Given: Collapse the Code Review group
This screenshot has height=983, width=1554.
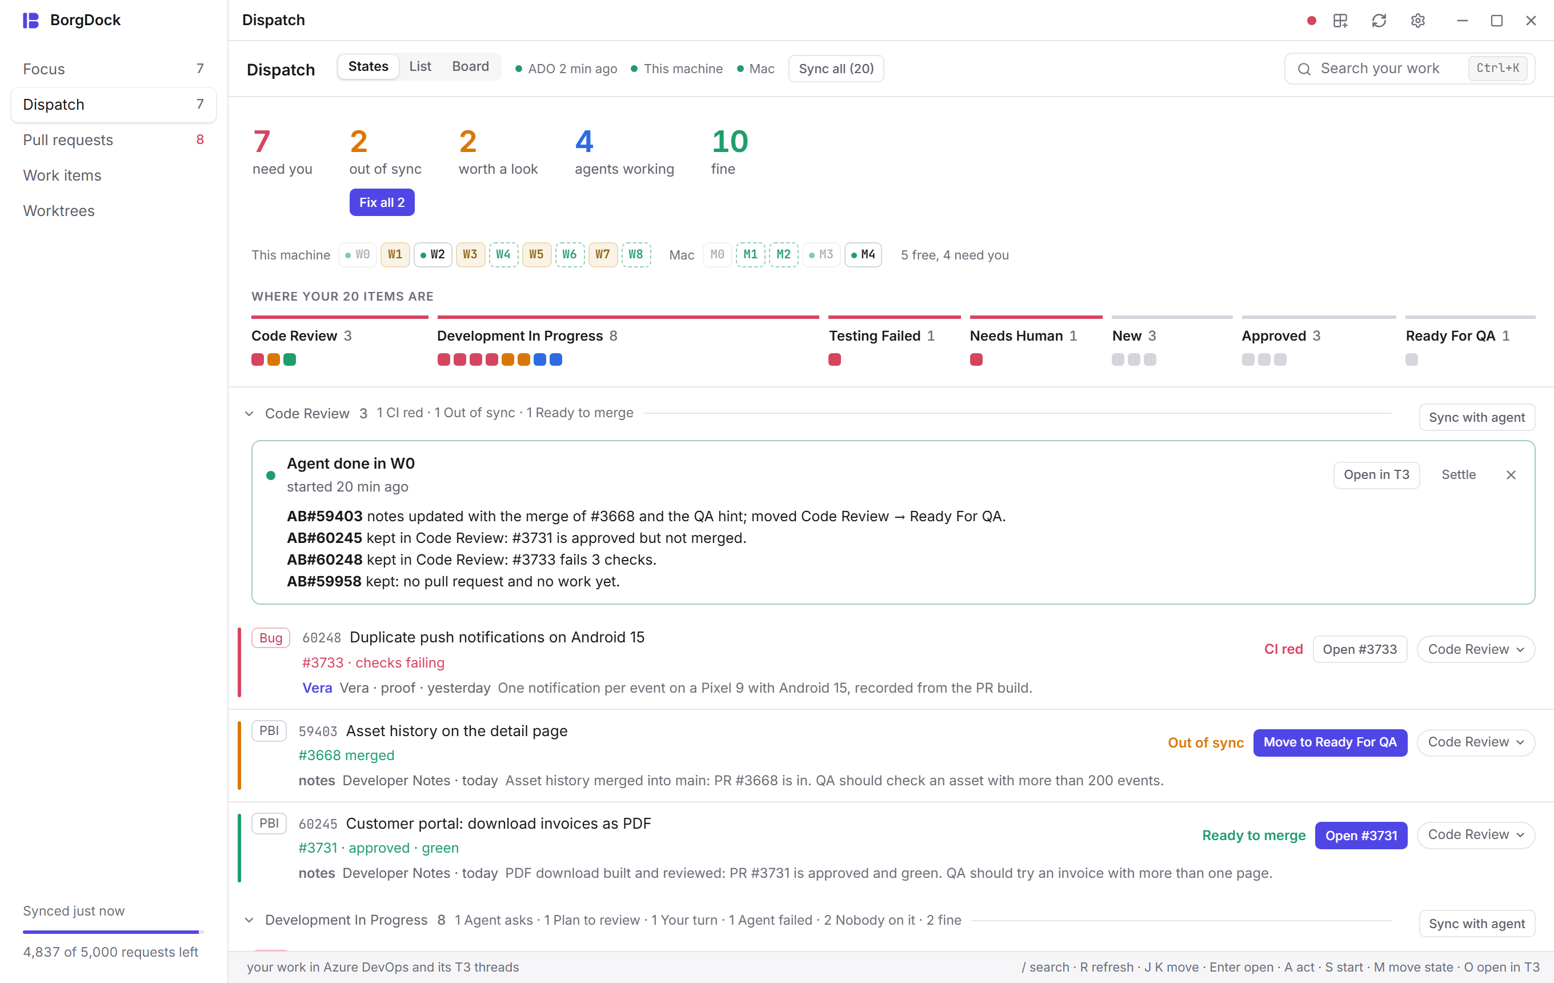Looking at the screenshot, I should tap(249, 414).
